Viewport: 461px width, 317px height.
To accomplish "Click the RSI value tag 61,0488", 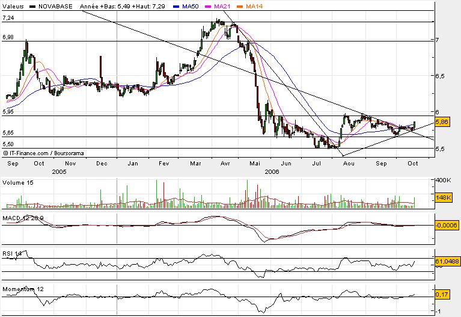I will click(x=447, y=261).
